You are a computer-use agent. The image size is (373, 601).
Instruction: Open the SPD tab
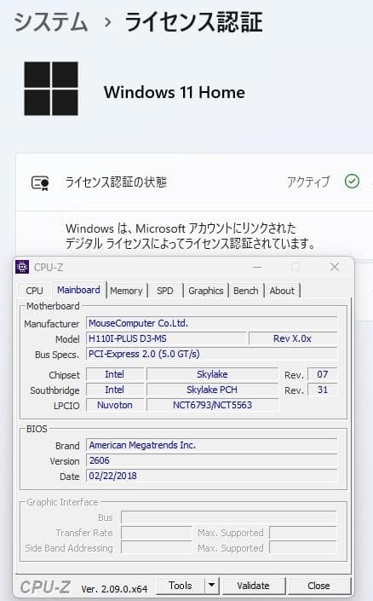tap(165, 291)
